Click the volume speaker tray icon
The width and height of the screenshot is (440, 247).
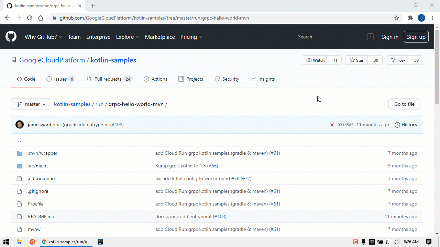pyautogui.click(x=396, y=242)
